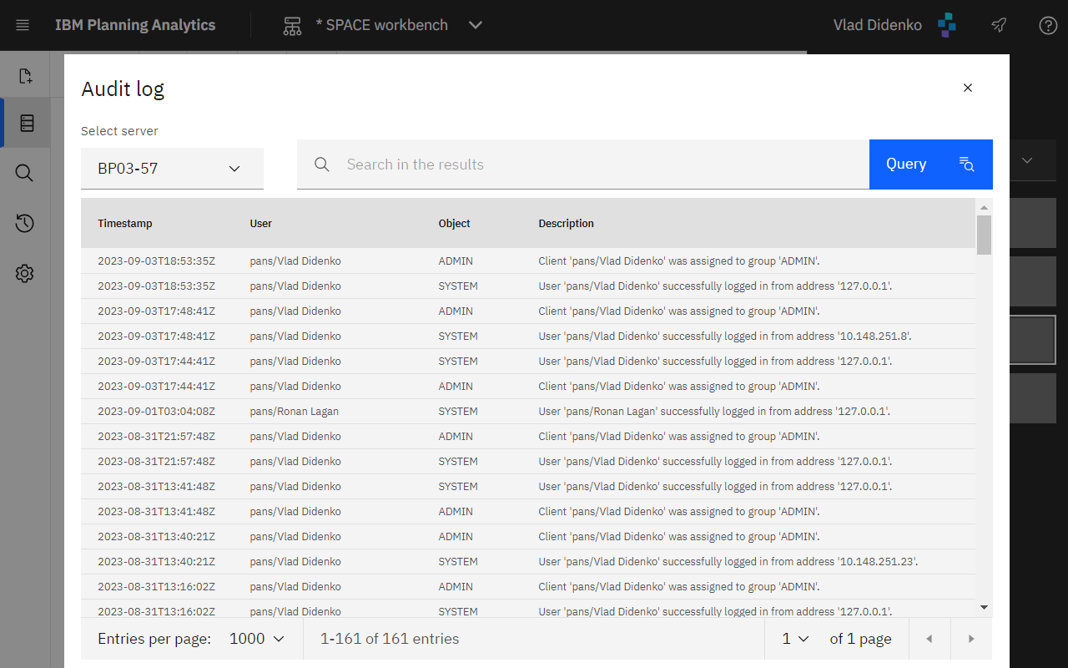1068x668 pixels.
Task: Click the Object column header
Action: click(x=455, y=224)
